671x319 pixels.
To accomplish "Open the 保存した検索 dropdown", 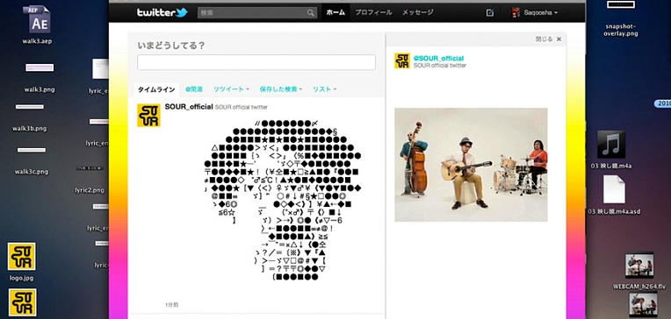I will [281, 89].
